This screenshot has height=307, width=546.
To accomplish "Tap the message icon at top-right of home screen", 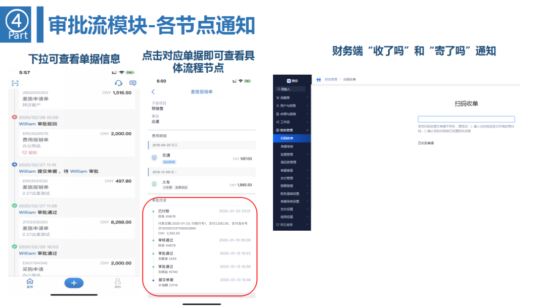I will (x=132, y=83).
